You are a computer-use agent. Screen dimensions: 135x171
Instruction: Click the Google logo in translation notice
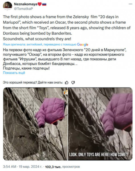point(83,44)
